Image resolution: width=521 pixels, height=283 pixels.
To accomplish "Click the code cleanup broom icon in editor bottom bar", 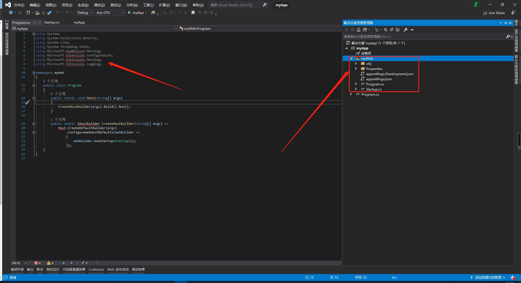I will (x=83, y=263).
